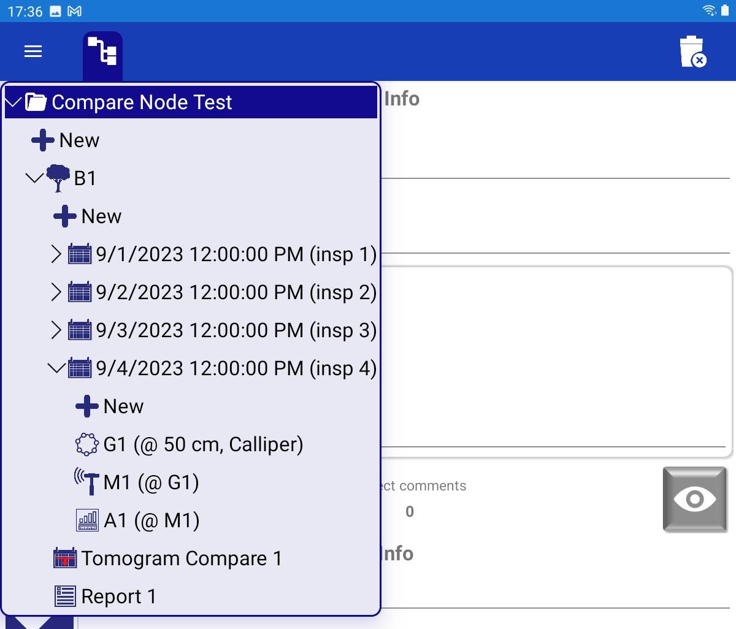The image size is (736, 629).
Task: Select the B1 tree label
Action: click(85, 178)
